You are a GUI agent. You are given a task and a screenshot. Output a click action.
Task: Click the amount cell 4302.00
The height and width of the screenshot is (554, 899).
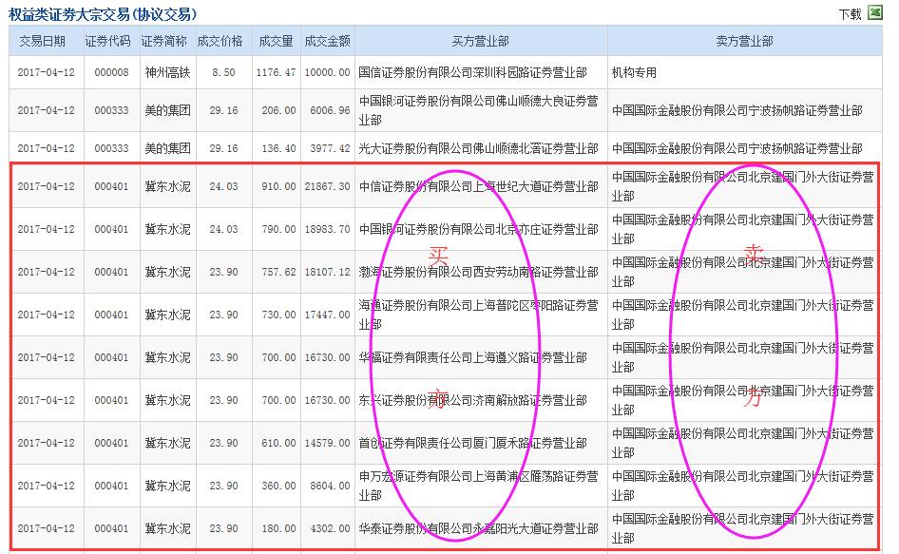pyautogui.click(x=330, y=528)
